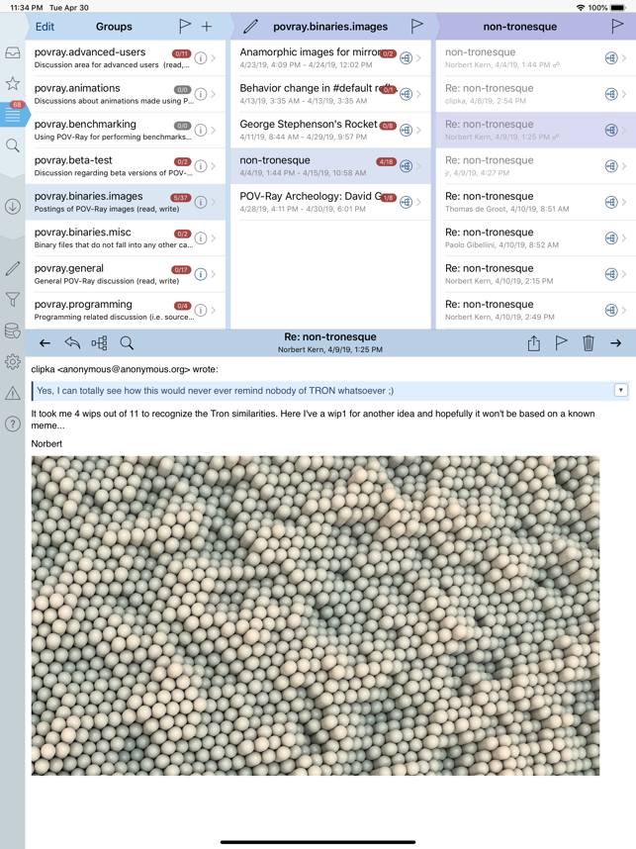Open chevron for povray.benchmarking group
The height and width of the screenshot is (849, 636).
click(214, 130)
